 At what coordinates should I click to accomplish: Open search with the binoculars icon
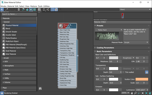point(40,88)
